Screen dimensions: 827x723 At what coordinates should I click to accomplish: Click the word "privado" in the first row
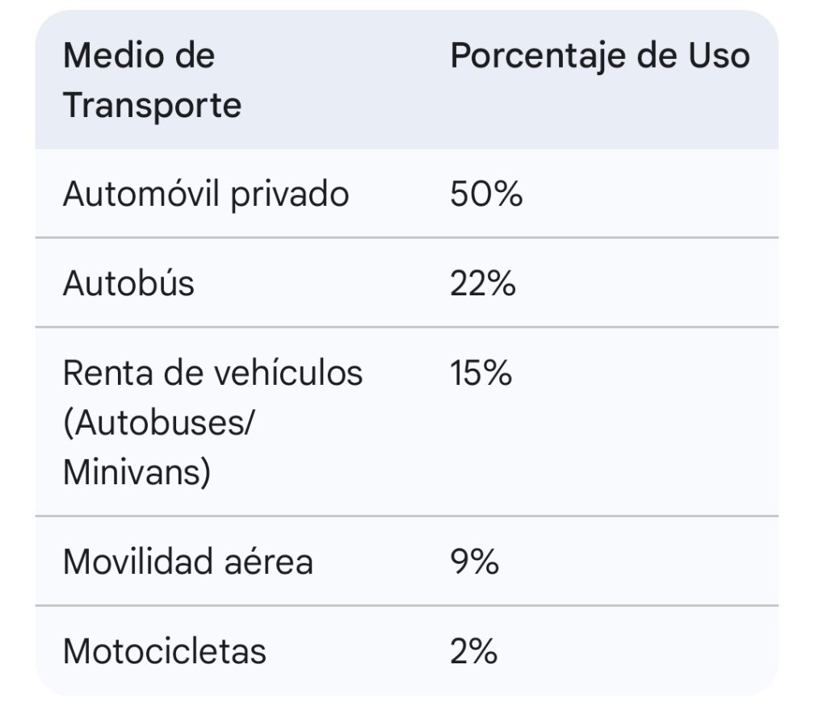point(290,194)
